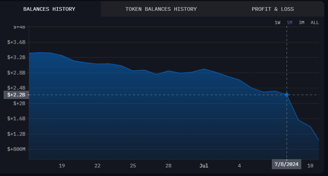The width and height of the screenshot is (328, 176).
Task: Select the 1M time range
Action: [x=289, y=23]
